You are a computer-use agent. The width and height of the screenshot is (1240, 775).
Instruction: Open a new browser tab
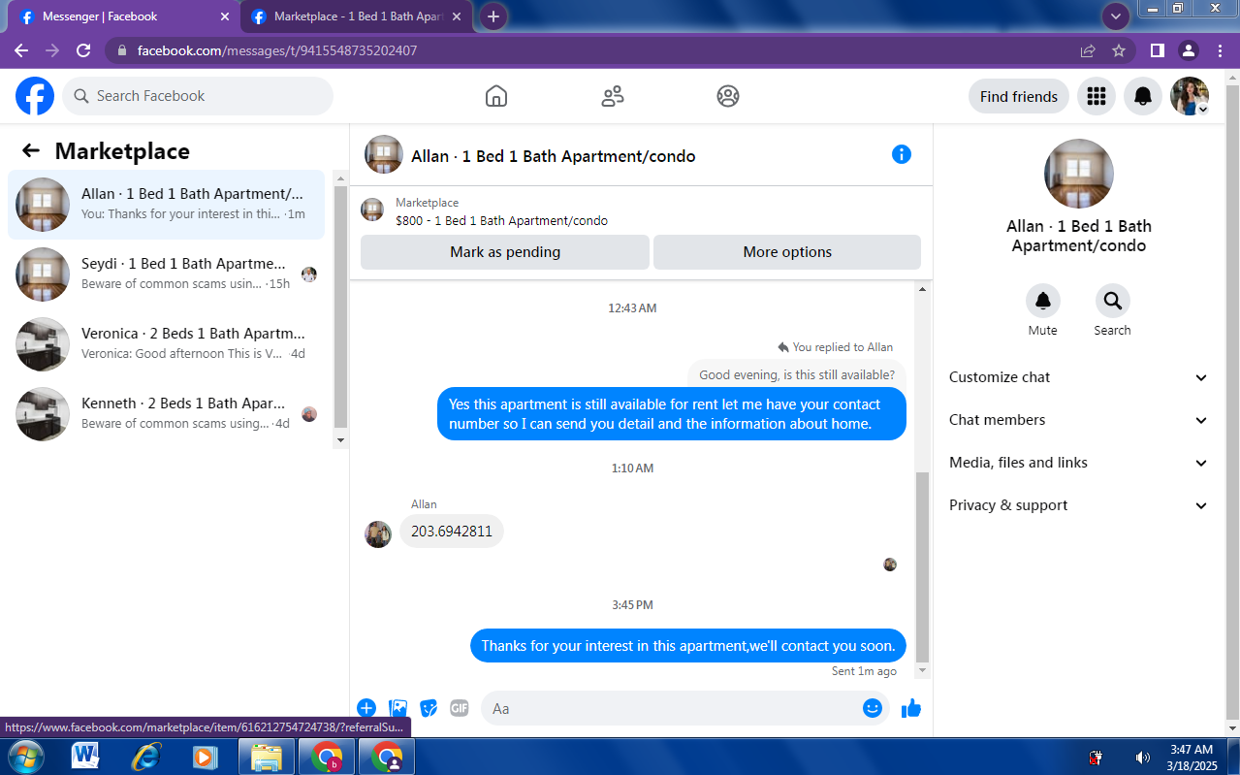493,16
